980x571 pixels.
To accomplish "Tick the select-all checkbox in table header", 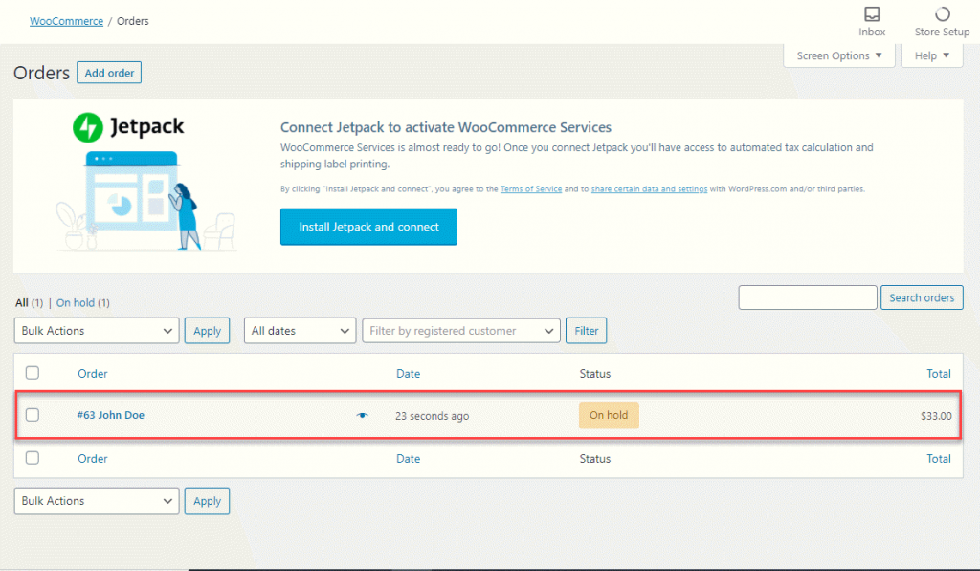I will [33, 373].
